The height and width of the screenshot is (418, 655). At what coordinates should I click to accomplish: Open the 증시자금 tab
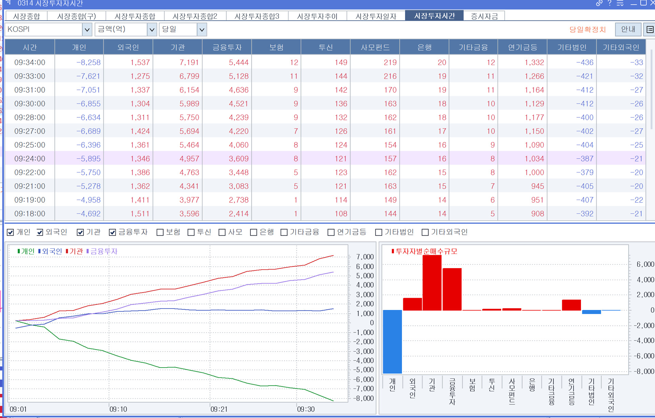tap(484, 16)
